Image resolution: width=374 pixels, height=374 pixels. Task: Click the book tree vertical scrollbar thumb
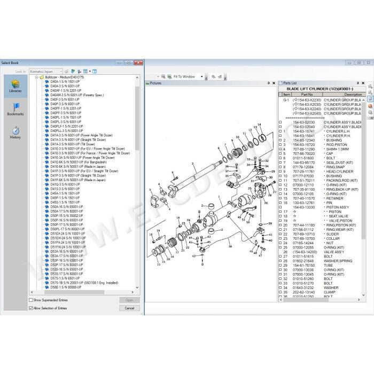[137, 118]
